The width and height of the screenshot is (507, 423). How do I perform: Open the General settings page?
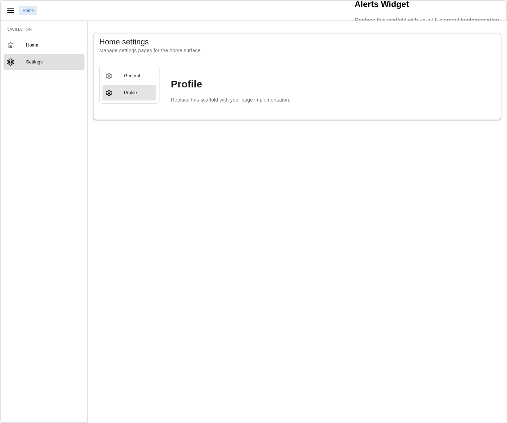(x=129, y=76)
